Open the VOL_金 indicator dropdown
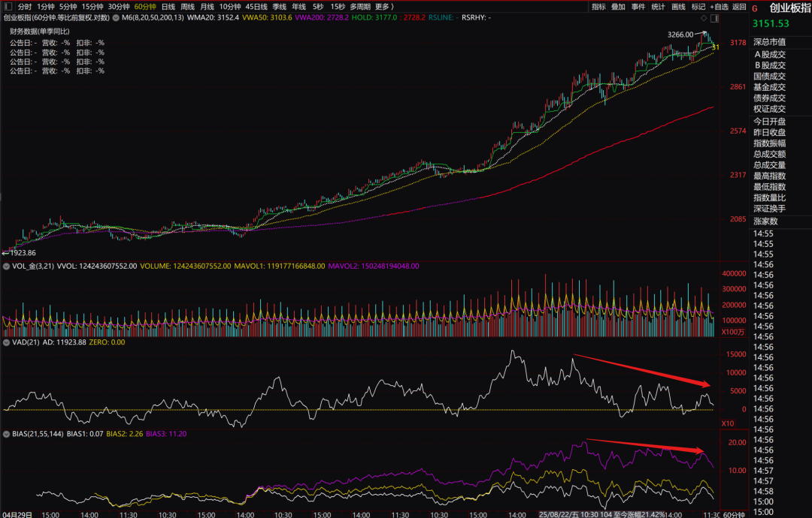 [6, 267]
